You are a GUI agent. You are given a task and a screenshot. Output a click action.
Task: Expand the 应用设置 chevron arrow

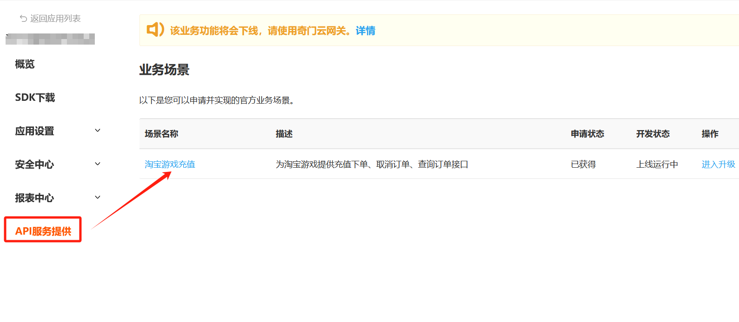[98, 131]
